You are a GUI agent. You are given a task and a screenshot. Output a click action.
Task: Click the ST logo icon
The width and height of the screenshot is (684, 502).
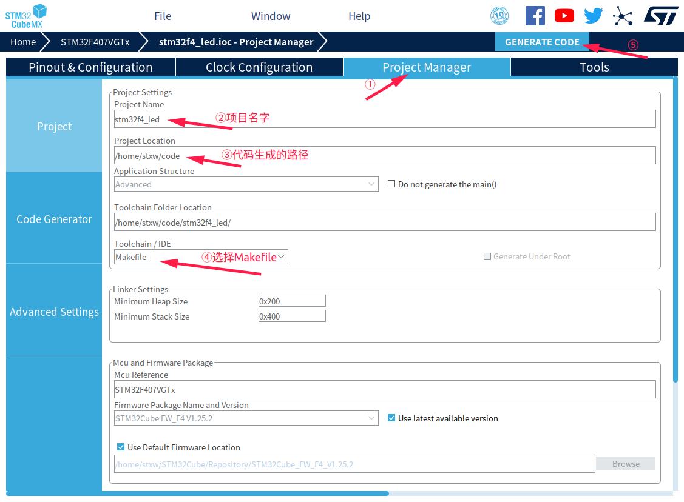coord(660,16)
